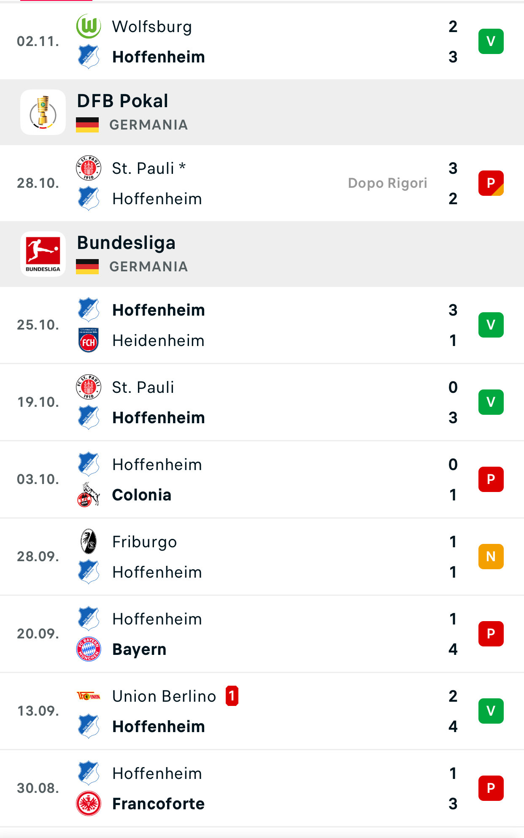Open the DFB Pokal trophy icon
524x838 pixels.
43,112
